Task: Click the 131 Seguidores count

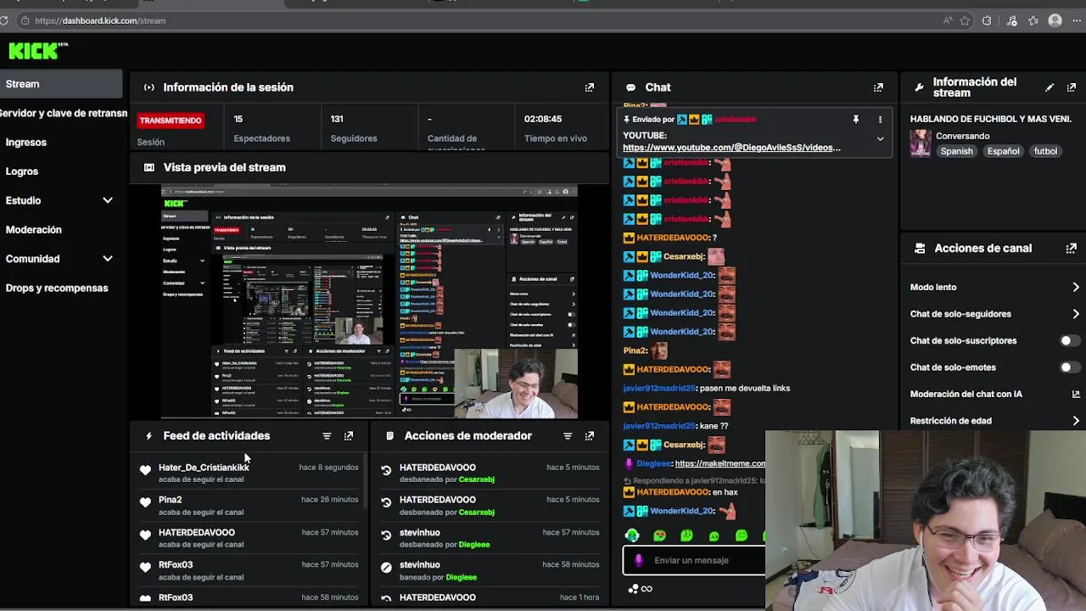Action: click(x=337, y=120)
